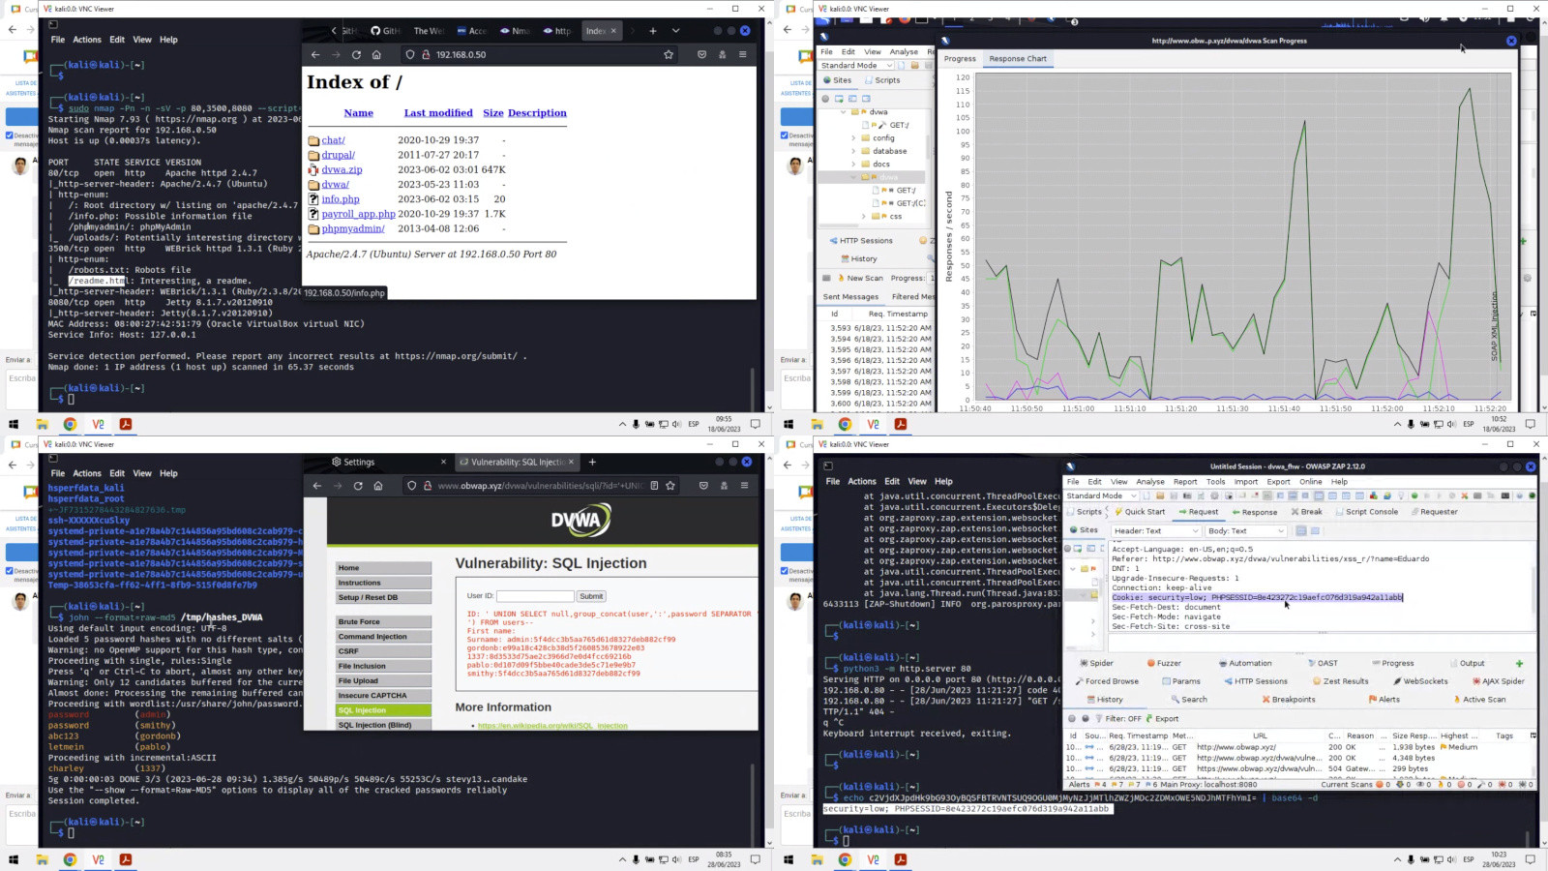The height and width of the screenshot is (871, 1548).
Task: Click the DVWA Submit button
Action: 591,597
